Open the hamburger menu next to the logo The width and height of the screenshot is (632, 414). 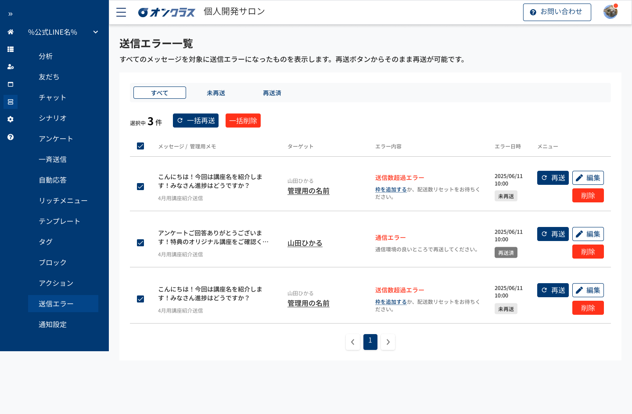pos(121,12)
